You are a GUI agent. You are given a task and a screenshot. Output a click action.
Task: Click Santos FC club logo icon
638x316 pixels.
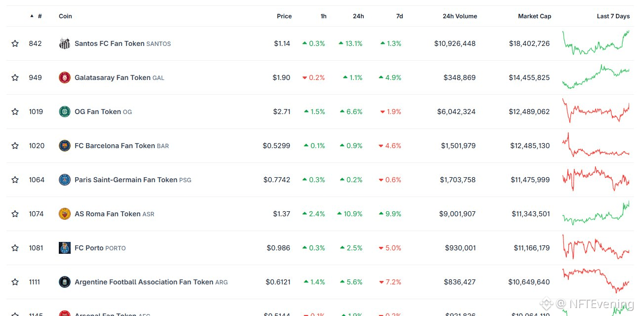click(65, 43)
